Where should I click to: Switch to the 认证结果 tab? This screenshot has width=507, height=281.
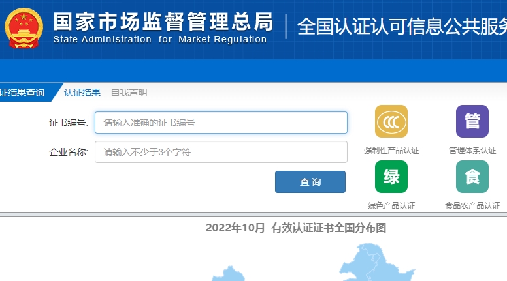pos(82,93)
